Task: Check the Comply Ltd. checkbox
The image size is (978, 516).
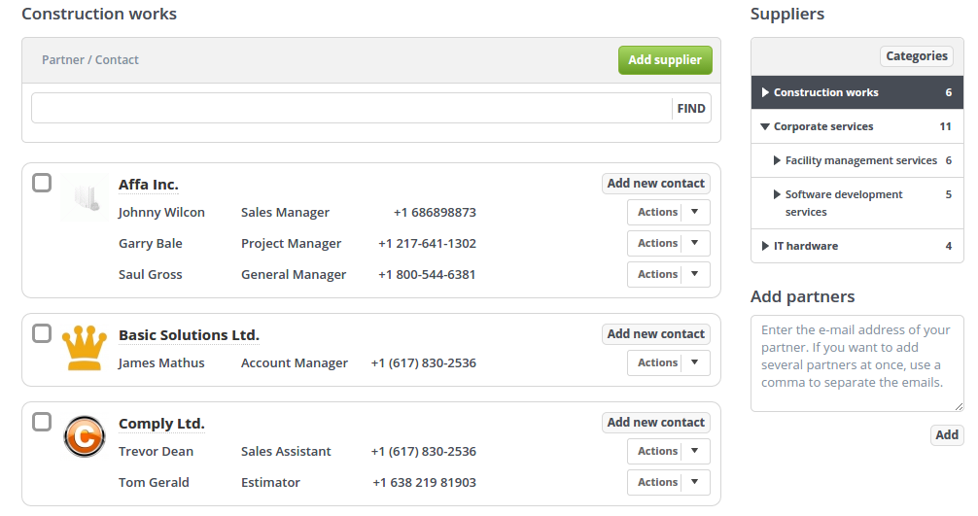Action: (42, 422)
